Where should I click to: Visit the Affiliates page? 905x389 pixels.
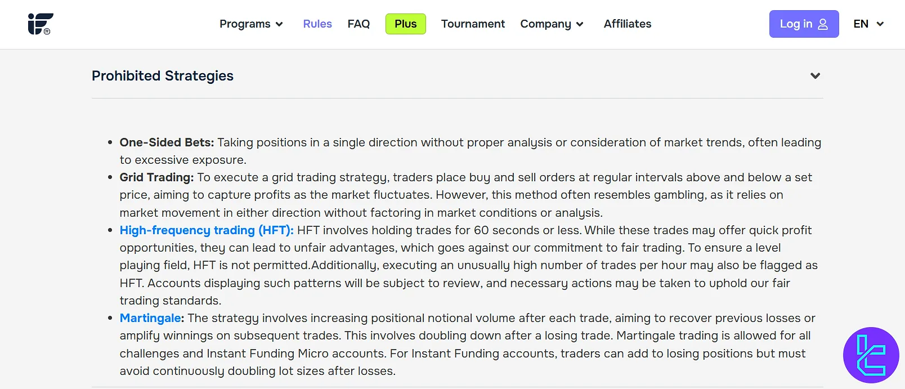tap(627, 24)
